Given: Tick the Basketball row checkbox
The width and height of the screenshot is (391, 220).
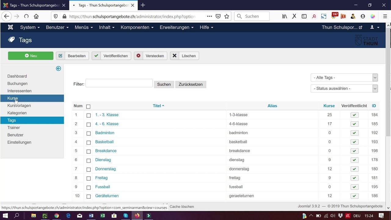Looking at the screenshot, I should [x=89, y=142].
